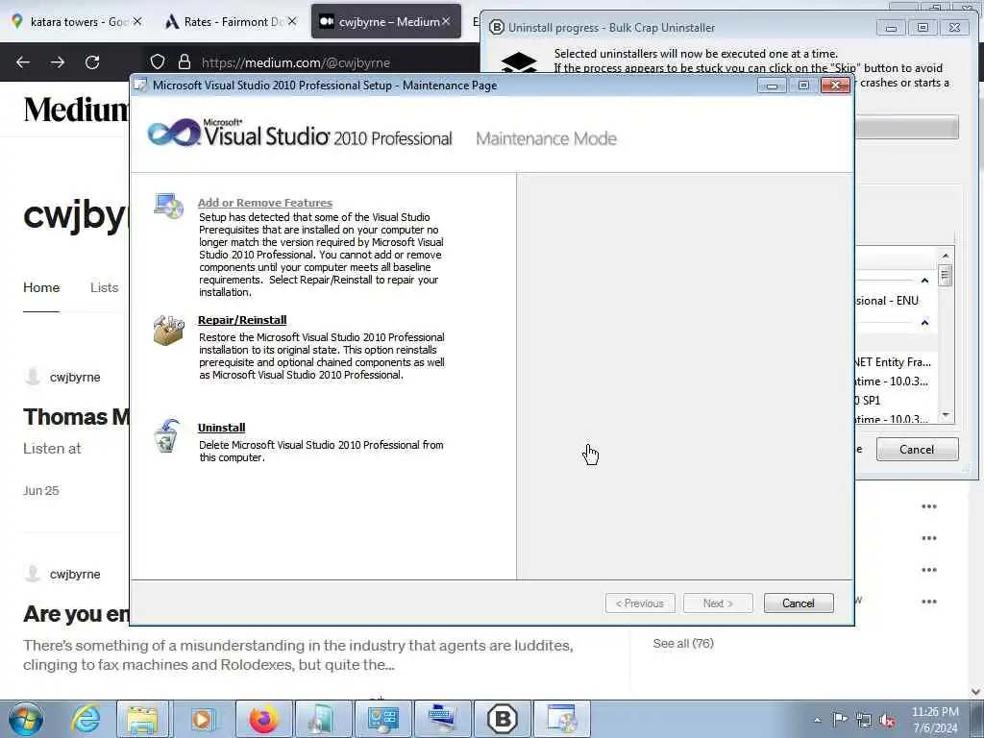
Task: Minimize the Visual Studio setup window
Action: pyautogui.click(x=773, y=86)
